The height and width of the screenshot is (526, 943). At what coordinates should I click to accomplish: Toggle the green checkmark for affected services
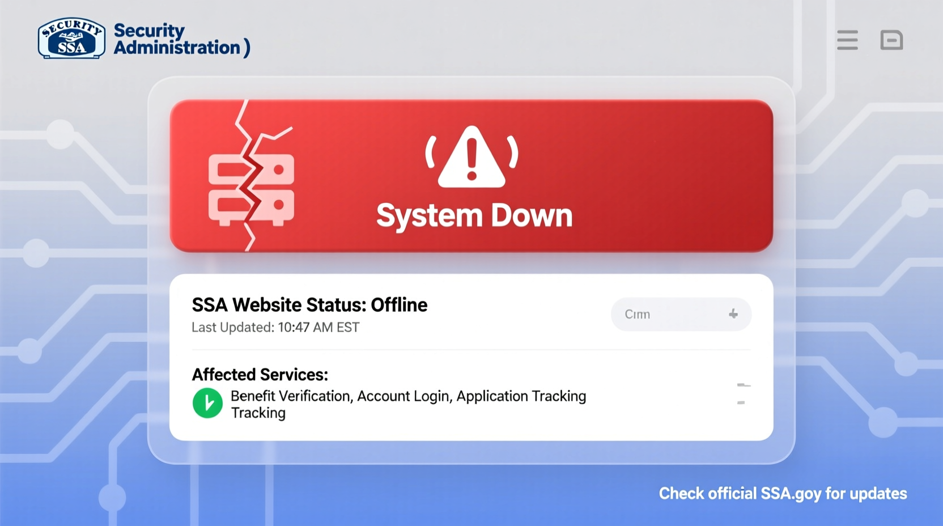207,403
